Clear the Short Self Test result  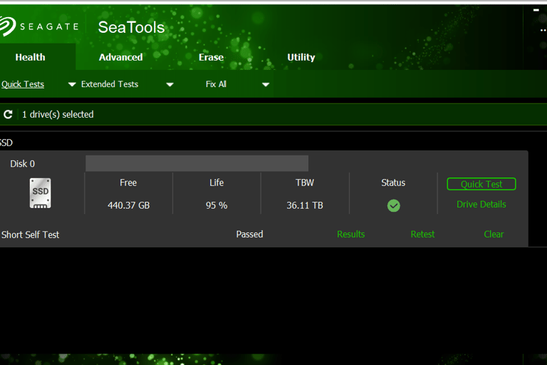click(x=494, y=234)
